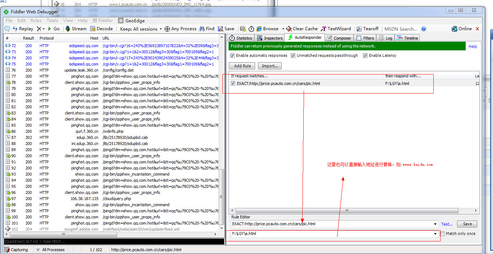Close the toolbar with the red X
Image resolution: width=493 pixels, height=254 pixels.
[x=478, y=29]
